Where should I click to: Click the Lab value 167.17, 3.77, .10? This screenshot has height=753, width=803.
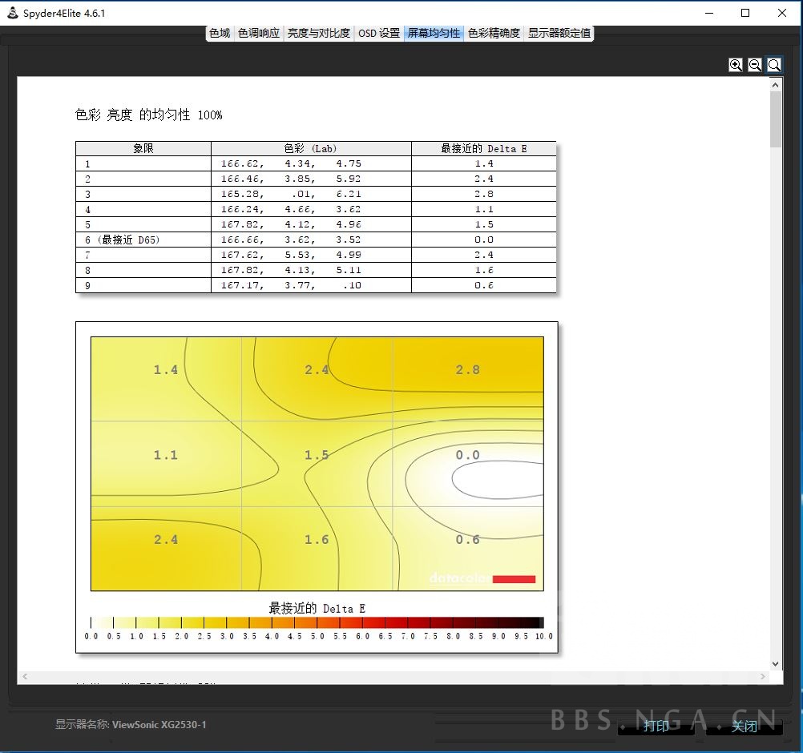coord(291,285)
